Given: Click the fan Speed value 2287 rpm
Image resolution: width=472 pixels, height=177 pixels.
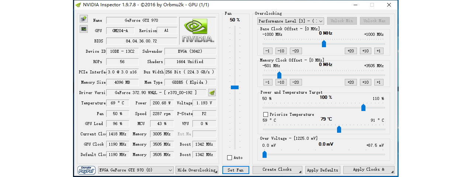Looking at the screenshot, I should pos(162,114).
